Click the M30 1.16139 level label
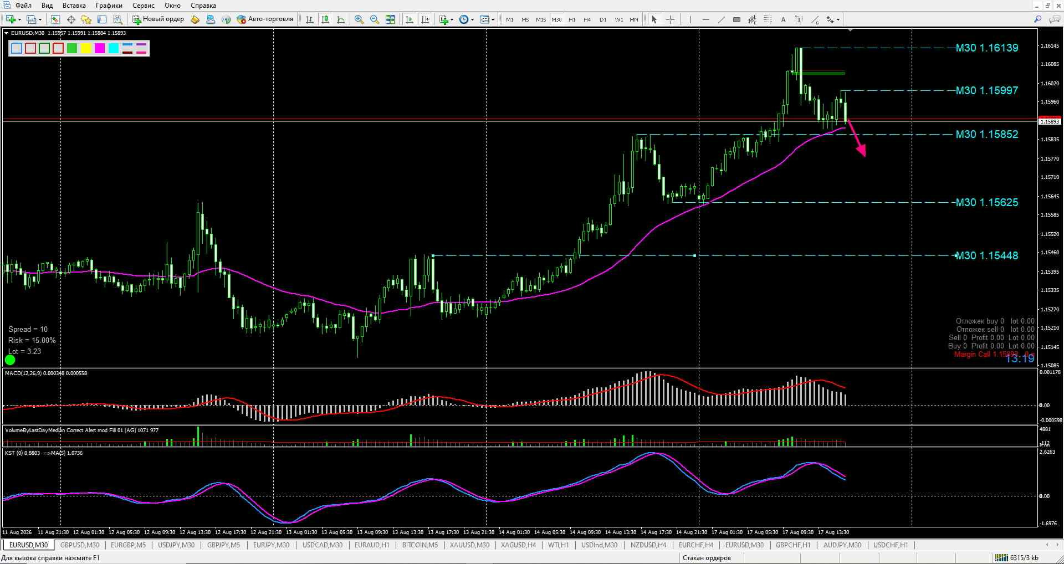 pos(987,48)
